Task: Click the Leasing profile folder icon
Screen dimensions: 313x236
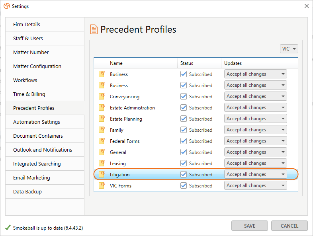Action: point(102,163)
